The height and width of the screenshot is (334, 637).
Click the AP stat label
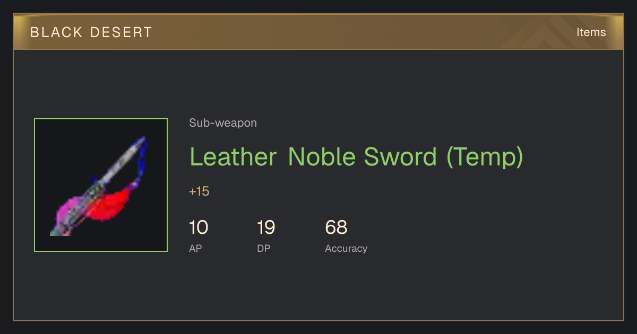click(195, 248)
